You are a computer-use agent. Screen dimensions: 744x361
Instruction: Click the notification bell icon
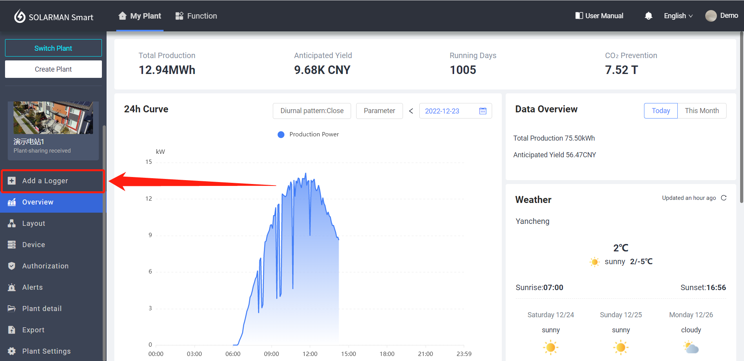648,16
